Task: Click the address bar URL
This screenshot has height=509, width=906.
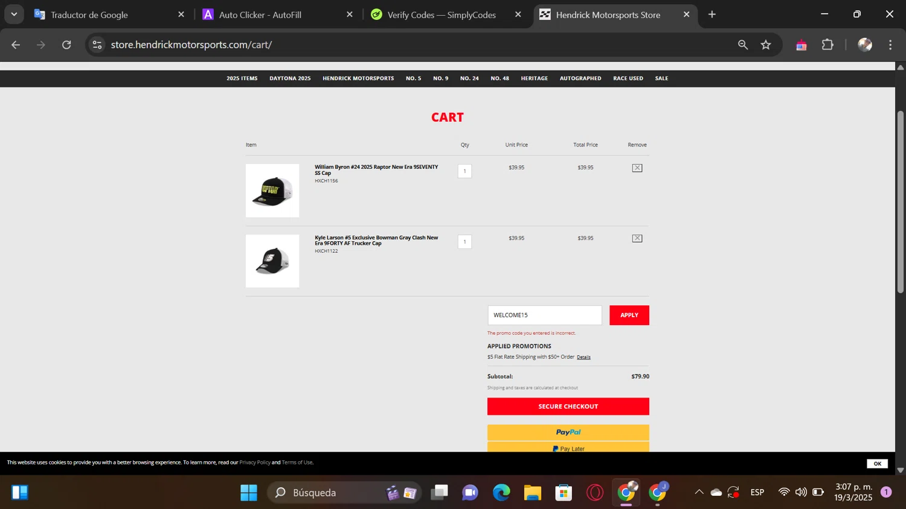Action: click(x=191, y=45)
